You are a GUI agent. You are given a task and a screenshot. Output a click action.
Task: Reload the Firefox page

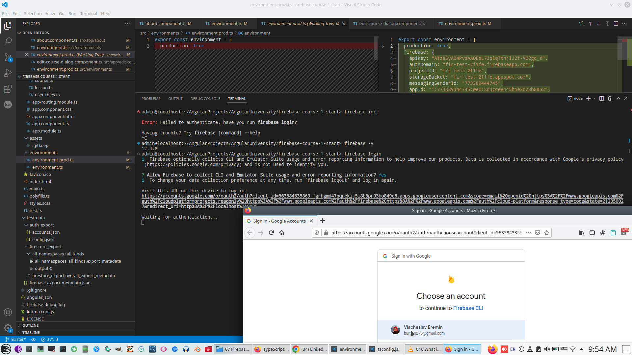tap(271, 233)
